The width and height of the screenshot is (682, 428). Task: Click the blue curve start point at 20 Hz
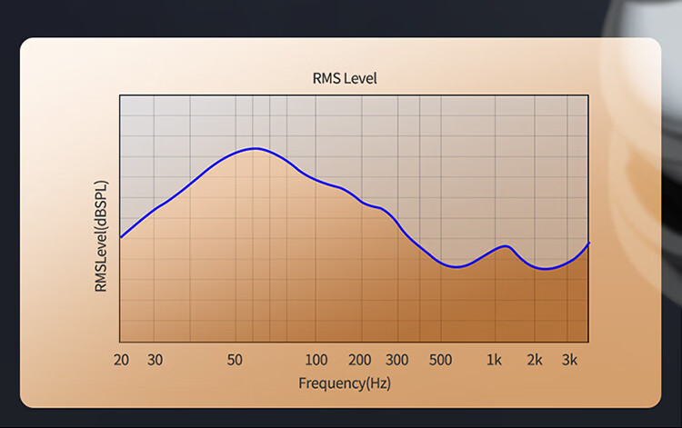pyautogui.click(x=121, y=237)
